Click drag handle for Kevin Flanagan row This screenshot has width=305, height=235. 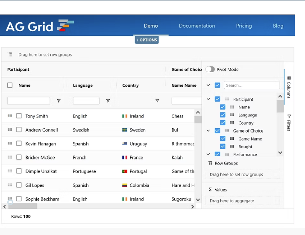tap(10, 144)
